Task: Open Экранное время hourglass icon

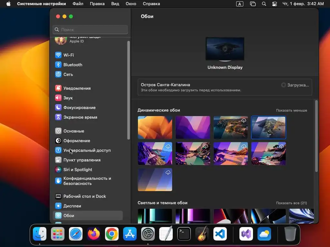Action: (x=58, y=117)
